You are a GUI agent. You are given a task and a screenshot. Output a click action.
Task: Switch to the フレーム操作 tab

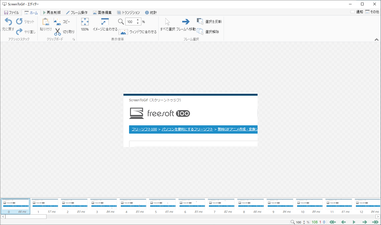point(77,13)
